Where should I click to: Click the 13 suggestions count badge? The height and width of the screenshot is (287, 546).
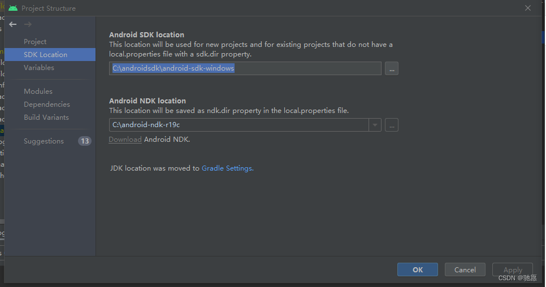click(85, 141)
